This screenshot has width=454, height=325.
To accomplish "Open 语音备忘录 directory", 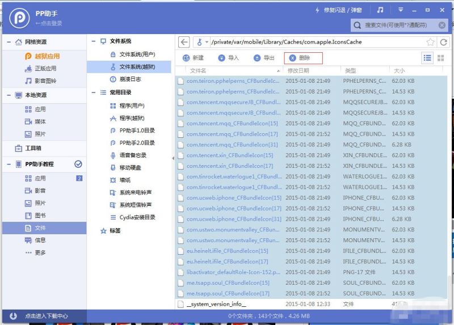I will 128,155.
